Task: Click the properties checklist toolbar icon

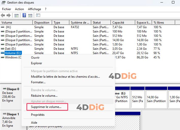Action: point(38,15)
